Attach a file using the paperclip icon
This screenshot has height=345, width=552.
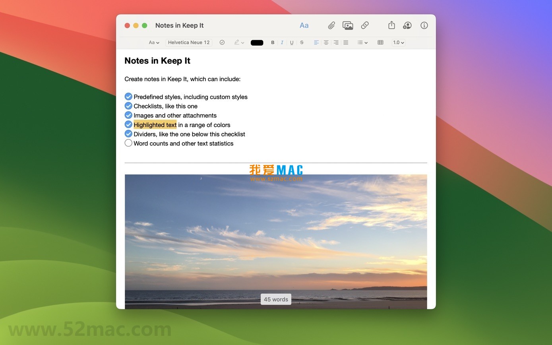tap(331, 25)
